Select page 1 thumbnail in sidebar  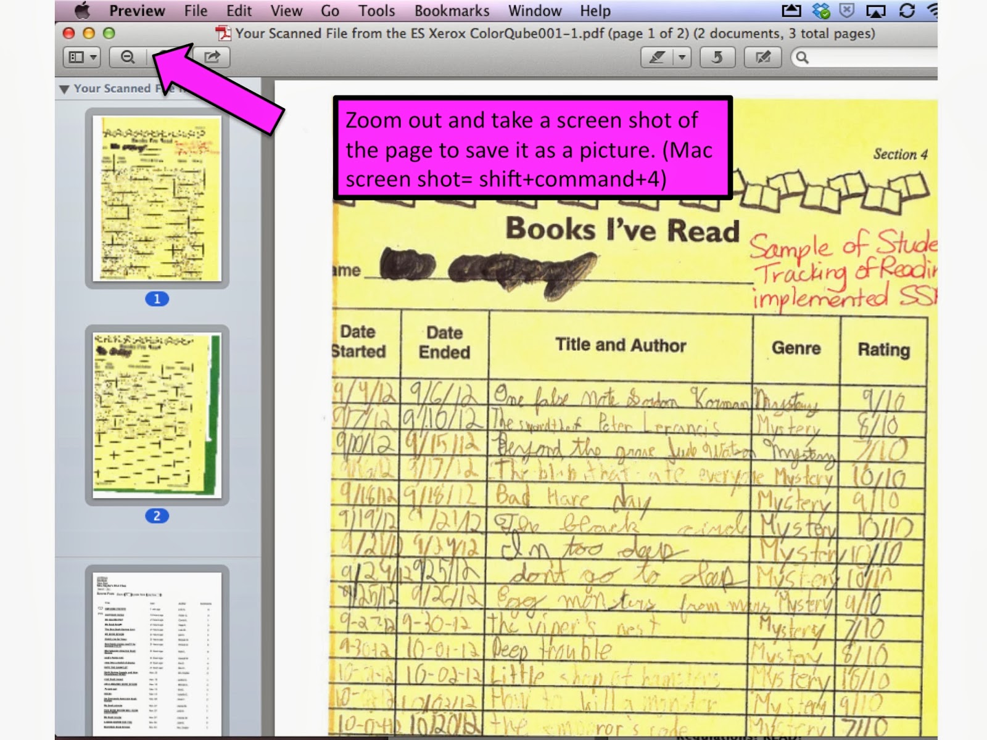tap(157, 199)
